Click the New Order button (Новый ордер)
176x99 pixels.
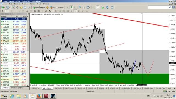(x=39, y=7)
